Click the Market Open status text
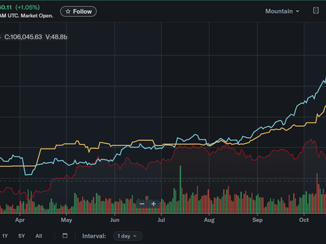This screenshot has width=326, height=244. (x=37, y=16)
